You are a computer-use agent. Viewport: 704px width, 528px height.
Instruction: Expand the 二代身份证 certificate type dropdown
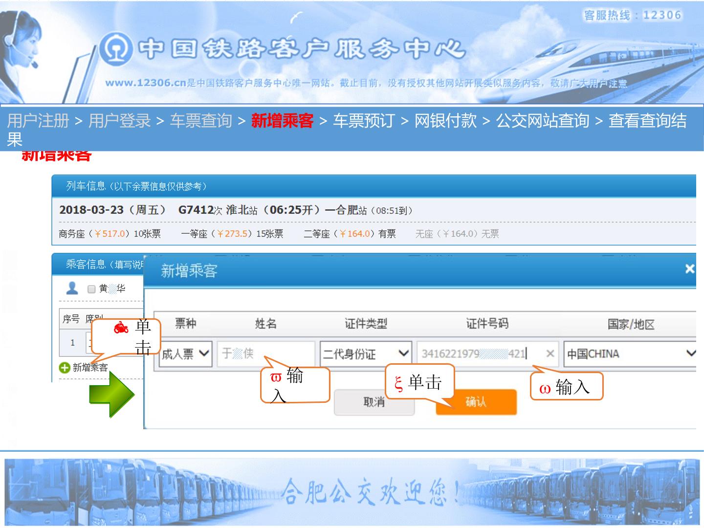tap(366, 353)
